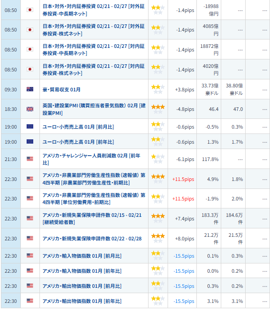The image size is (270, 310).
Task: Open アメリカ・輸出物価指数 01月 [前月比] link
Action: coord(82,286)
